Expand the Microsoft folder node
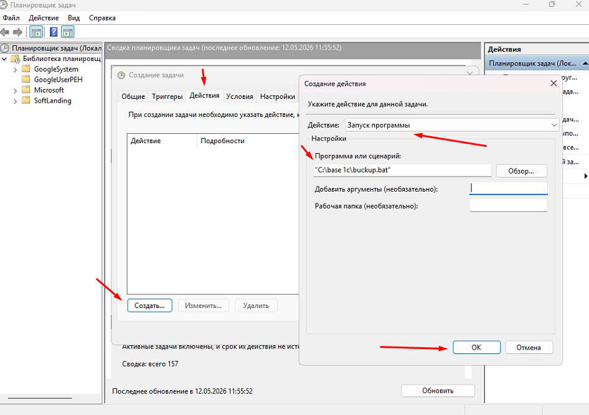 [x=15, y=90]
